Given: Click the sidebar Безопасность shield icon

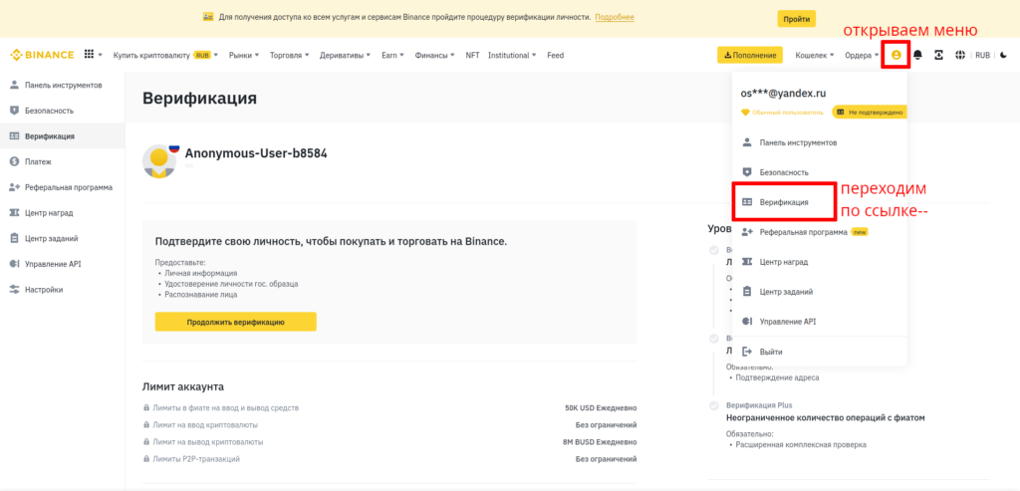Looking at the screenshot, I should coord(14,111).
